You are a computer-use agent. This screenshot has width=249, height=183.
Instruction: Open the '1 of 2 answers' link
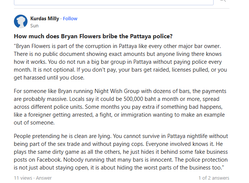[x=214, y=178]
